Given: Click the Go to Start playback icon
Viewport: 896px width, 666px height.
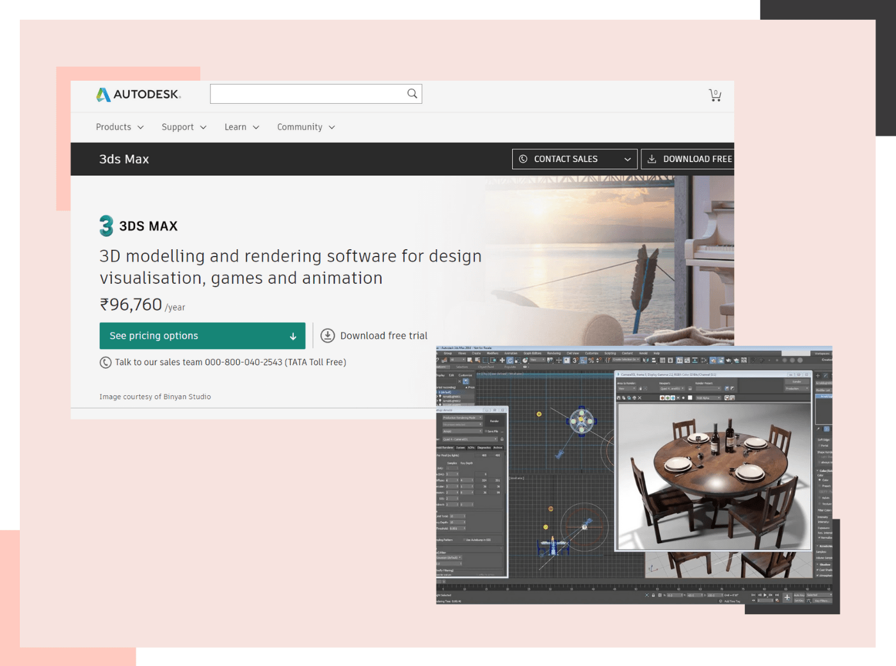Looking at the screenshot, I should coord(753,595).
